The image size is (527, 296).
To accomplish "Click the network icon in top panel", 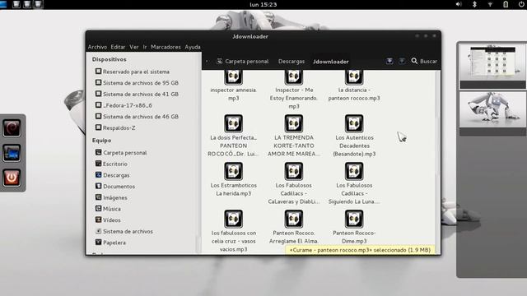I will tap(490, 4).
